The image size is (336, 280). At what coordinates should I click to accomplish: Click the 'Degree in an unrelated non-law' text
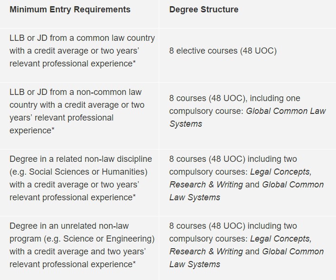tap(69, 226)
